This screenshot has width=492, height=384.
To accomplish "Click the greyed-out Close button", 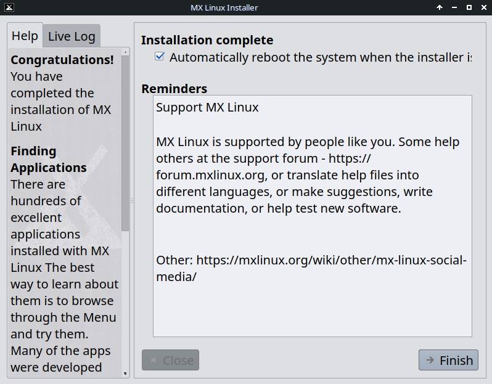I will tap(171, 361).
